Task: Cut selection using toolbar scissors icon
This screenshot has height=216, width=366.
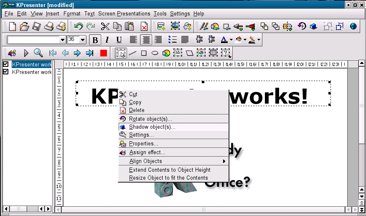Action: (x=105, y=26)
